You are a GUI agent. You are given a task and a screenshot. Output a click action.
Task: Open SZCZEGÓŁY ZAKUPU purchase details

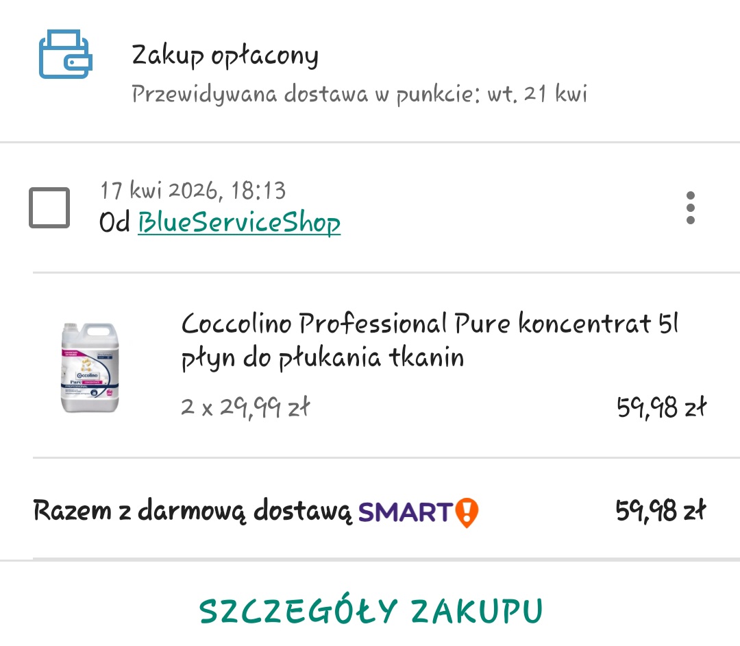pyautogui.click(x=371, y=611)
